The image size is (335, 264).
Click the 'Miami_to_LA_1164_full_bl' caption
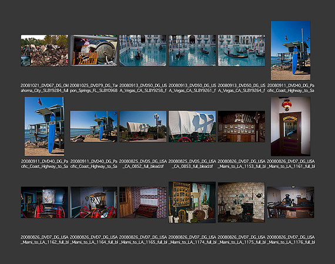94,240
